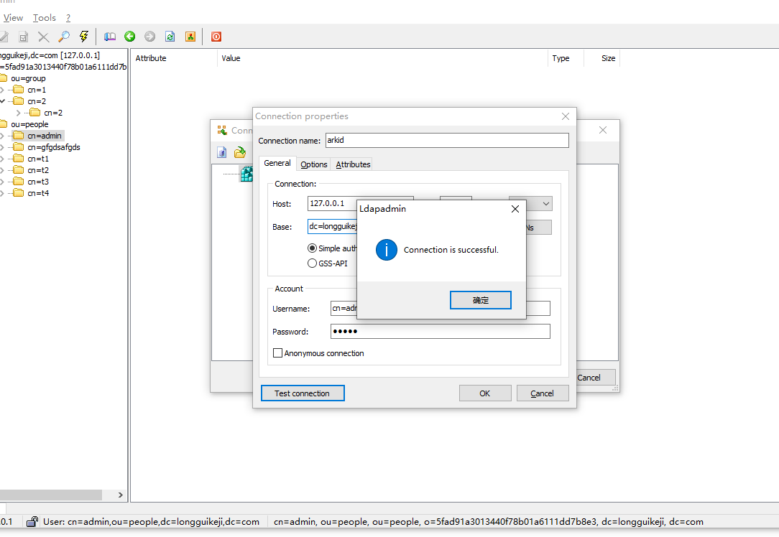
Task: Click the new connection page icon in Connections window
Action: [x=221, y=152]
